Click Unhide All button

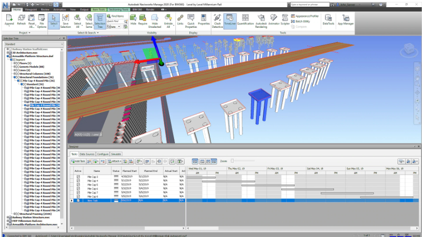coord(168,21)
